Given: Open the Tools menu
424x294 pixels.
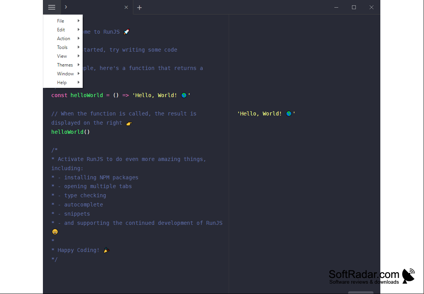Looking at the screenshot, I should [63, 47].
